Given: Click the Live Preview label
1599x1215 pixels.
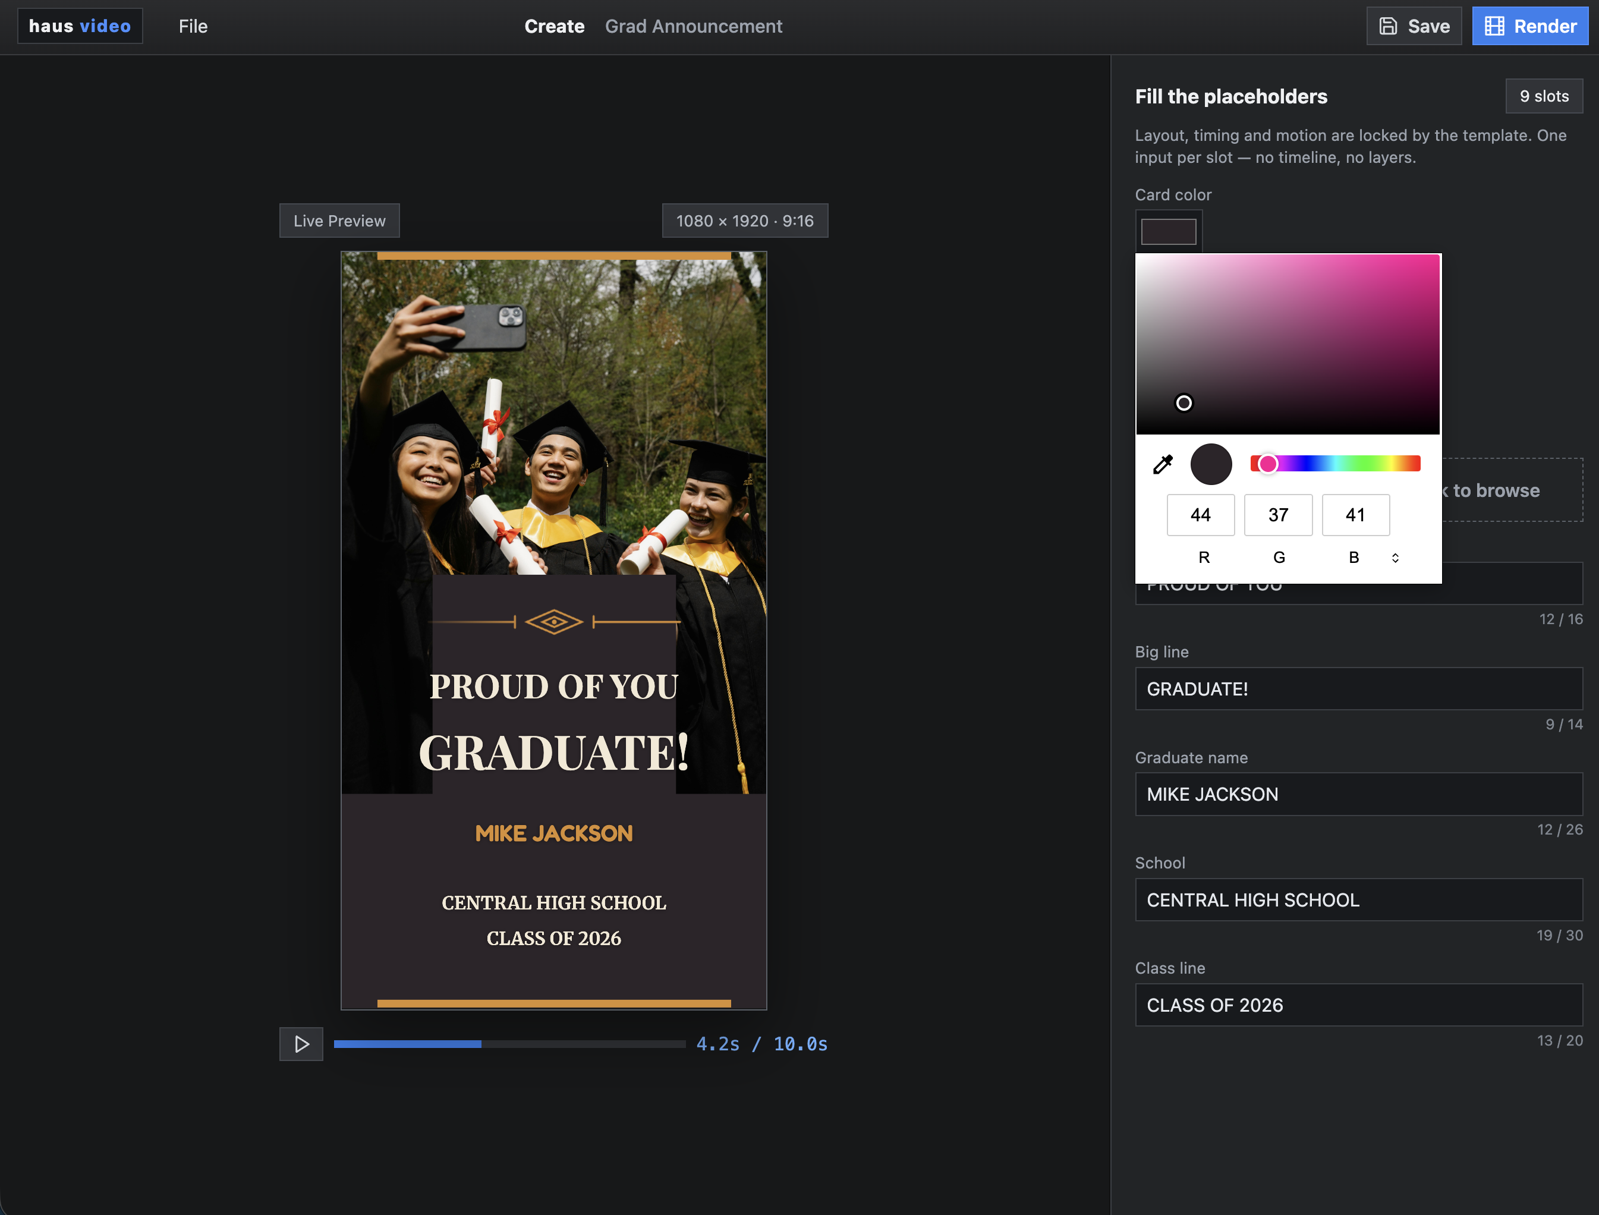Looking at the screenshot, I should (339, 221).
